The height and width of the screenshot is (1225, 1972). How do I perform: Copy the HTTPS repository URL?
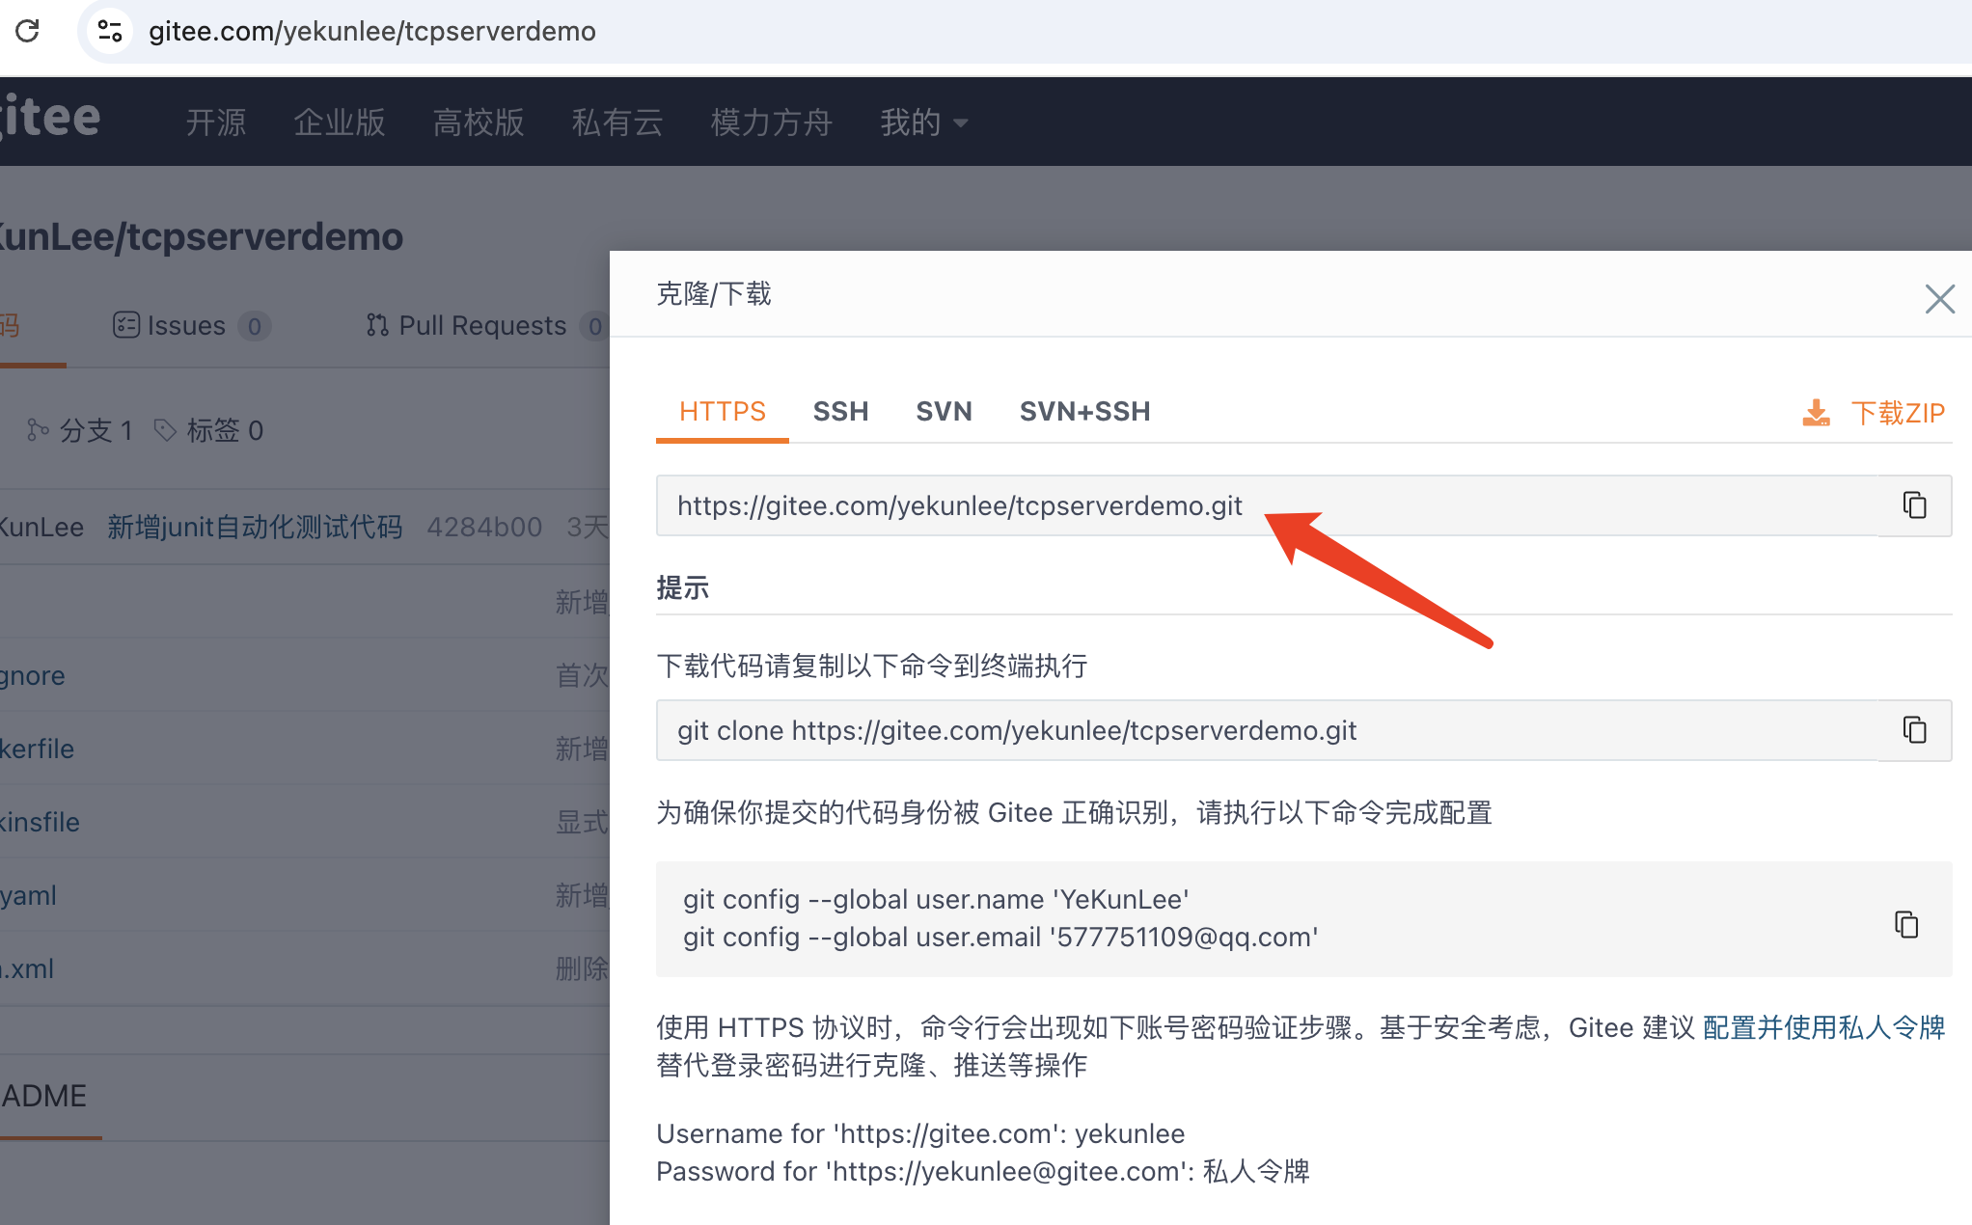[1914, 504]
